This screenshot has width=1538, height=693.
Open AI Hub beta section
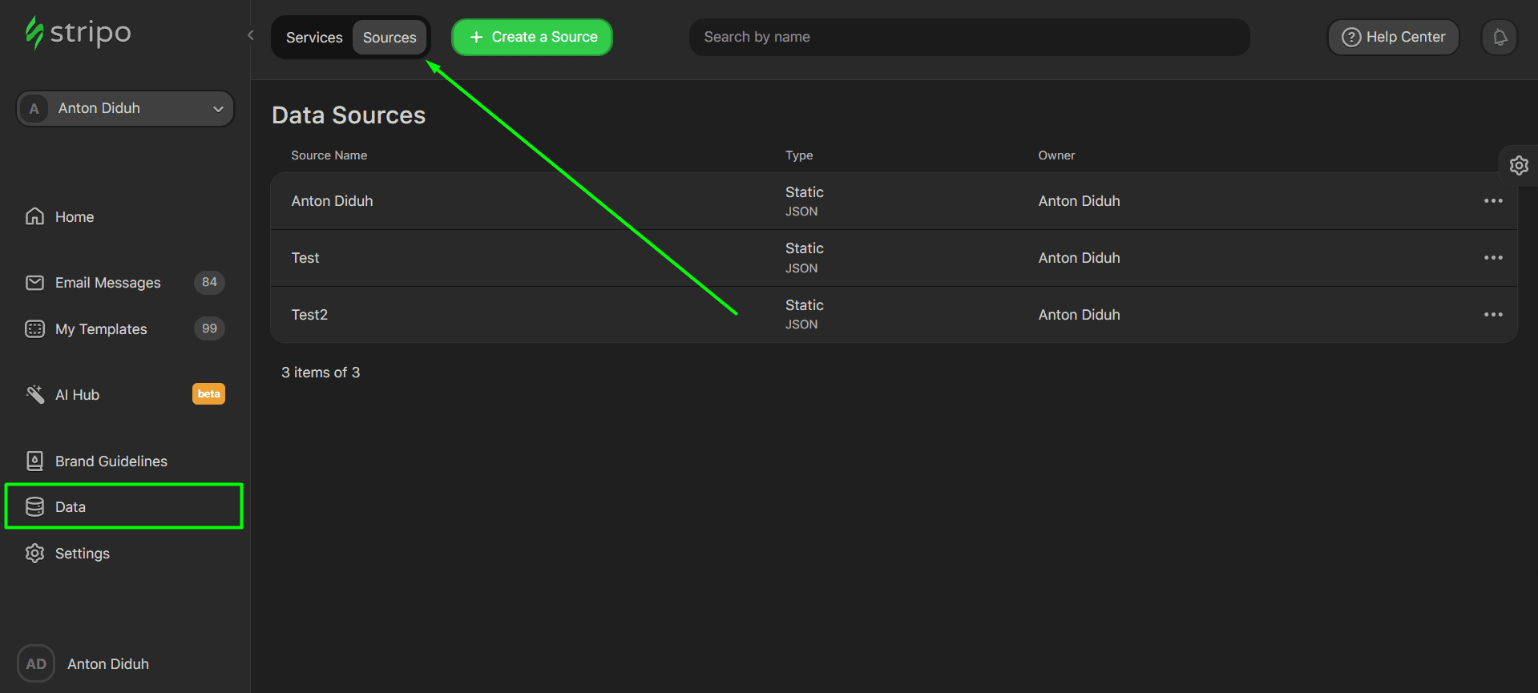(77, 395)
